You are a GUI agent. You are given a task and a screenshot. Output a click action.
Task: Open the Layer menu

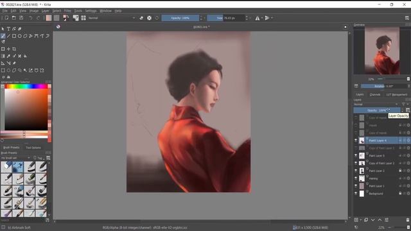coord(46,11)
